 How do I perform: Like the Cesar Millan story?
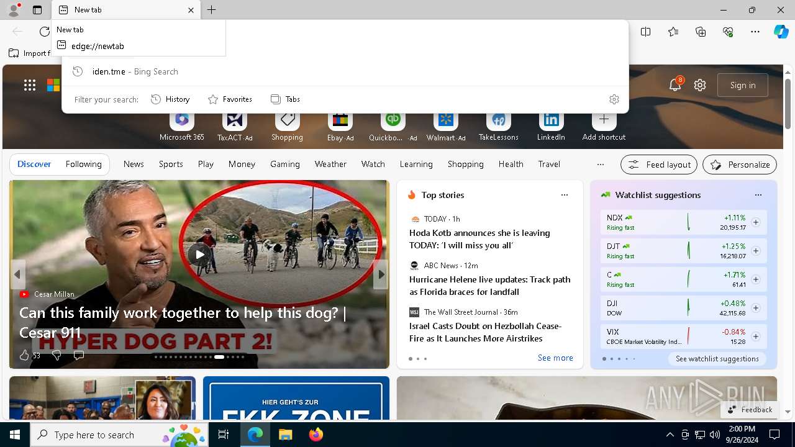[x=24, y=355]
